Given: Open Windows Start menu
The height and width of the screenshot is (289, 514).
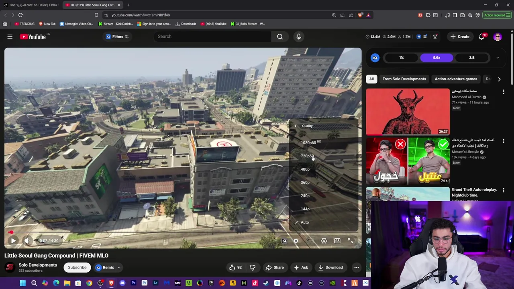Looking at the screenshot, I should [22, 283].
